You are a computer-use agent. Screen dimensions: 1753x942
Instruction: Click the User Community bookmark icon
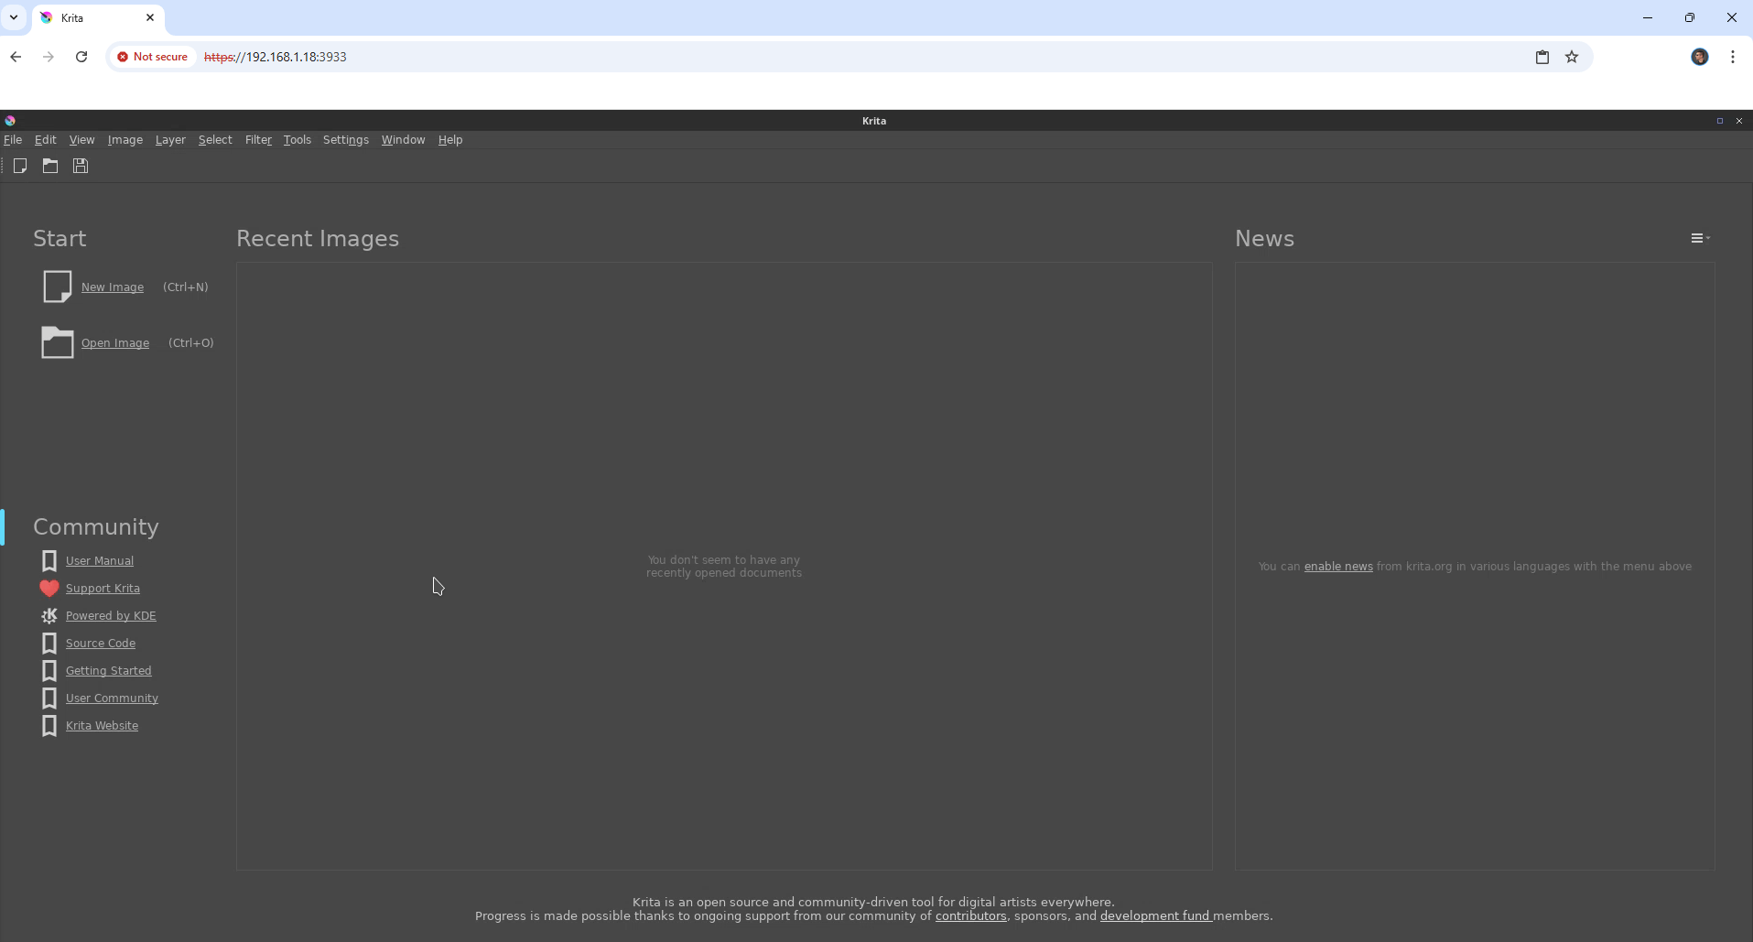pyautogui.click(x=49, y=698)
